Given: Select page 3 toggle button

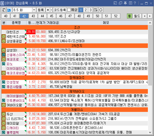Looking at the screenshot, I should [91, 10].
